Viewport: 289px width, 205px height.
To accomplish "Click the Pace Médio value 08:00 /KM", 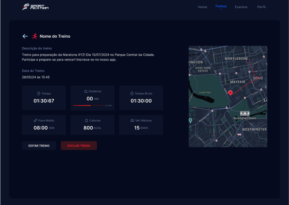I will point(44,128).
